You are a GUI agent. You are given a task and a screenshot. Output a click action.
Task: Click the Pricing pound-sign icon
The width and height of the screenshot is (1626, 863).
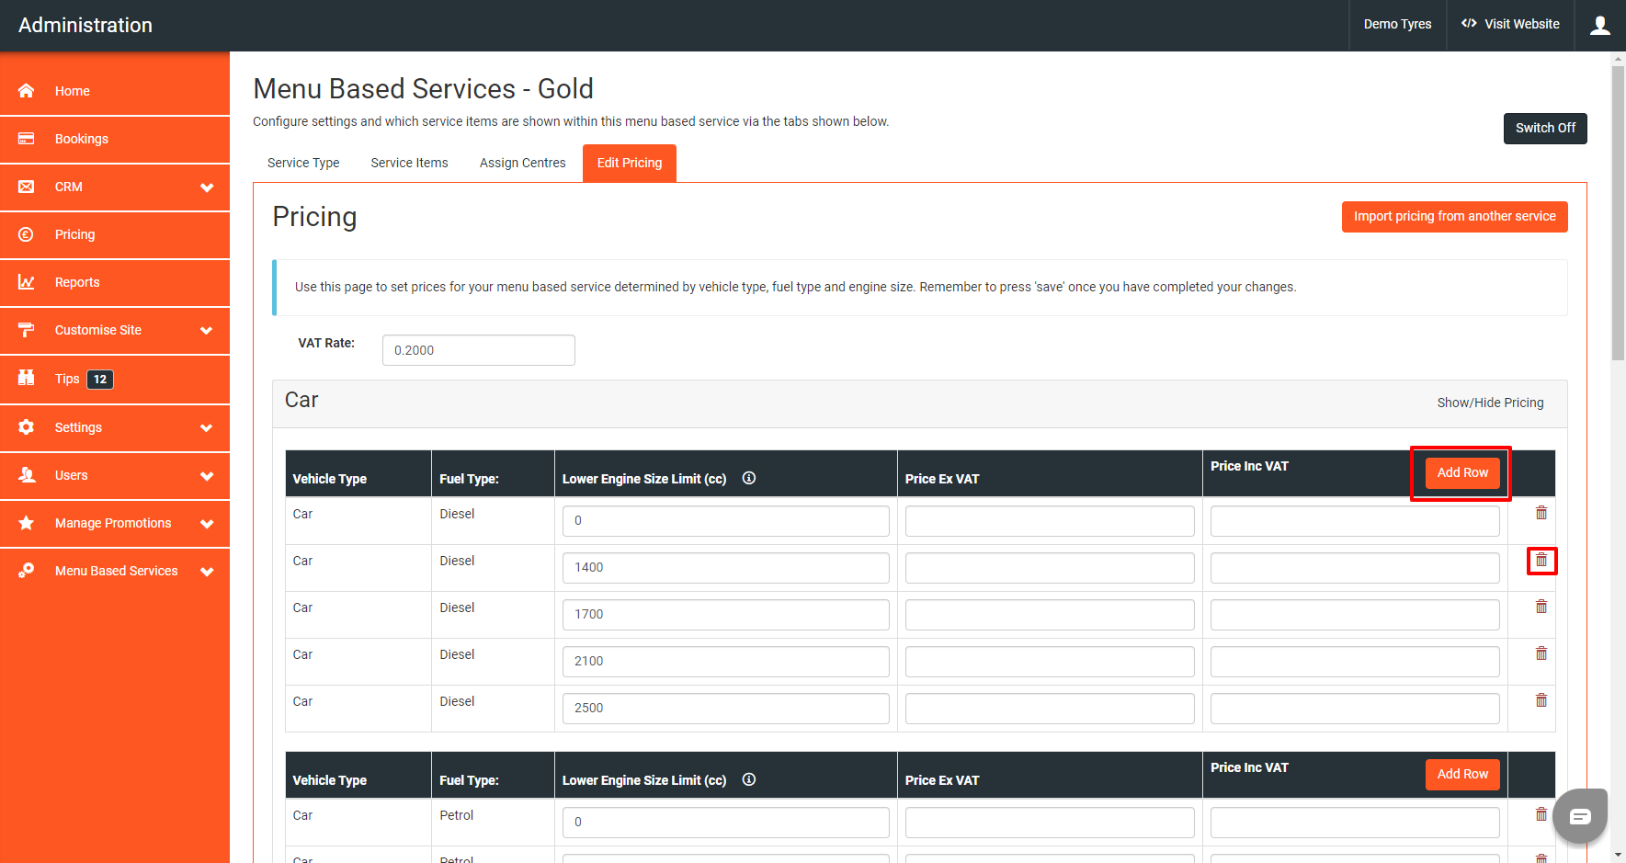coord(26,234)
